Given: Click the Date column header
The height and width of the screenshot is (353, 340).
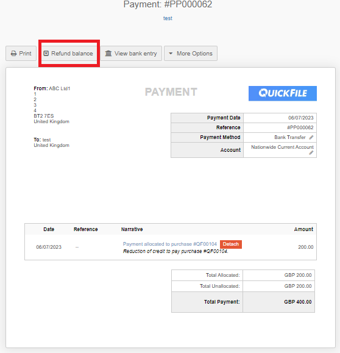Looking at the screenshot, I should pyautogui.click(x=49, y=229).
